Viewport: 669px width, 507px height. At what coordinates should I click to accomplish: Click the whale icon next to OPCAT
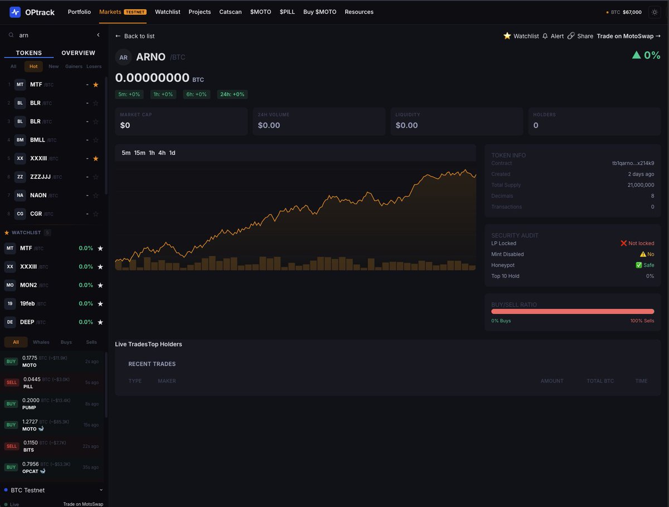[x=43, y=471]
